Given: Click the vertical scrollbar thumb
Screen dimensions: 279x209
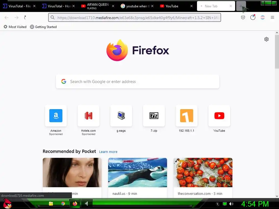Looking at the screenshot, I should pyautogui.click(x=277, y=51).
